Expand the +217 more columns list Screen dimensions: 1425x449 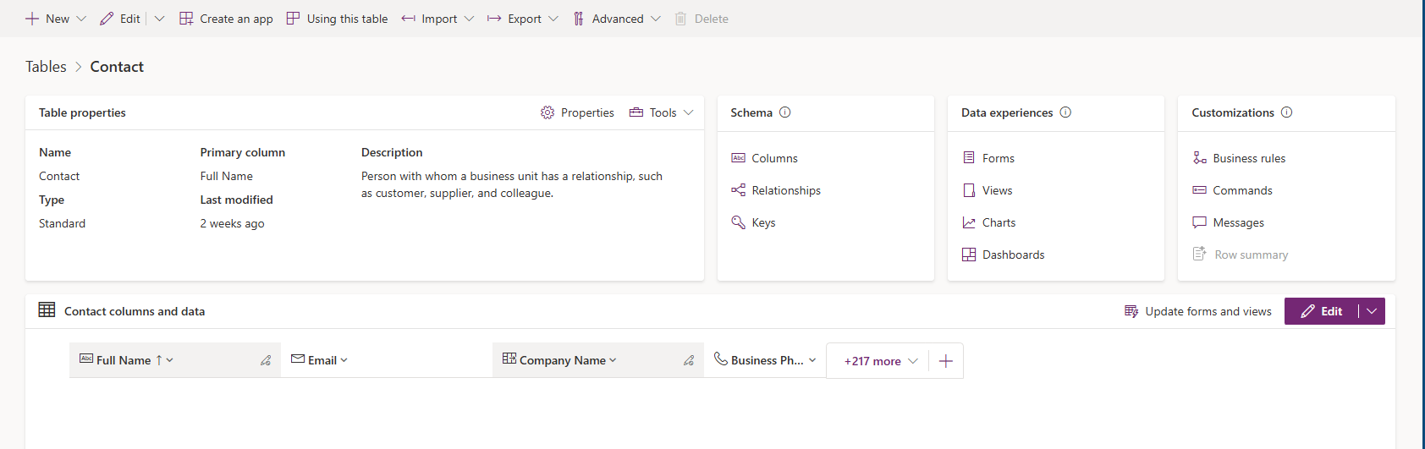tap(881, 361)
